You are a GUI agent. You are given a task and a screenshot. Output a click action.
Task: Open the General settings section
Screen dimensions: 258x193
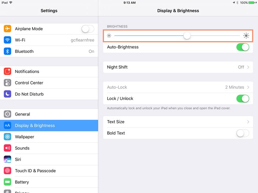pos(22,114)
